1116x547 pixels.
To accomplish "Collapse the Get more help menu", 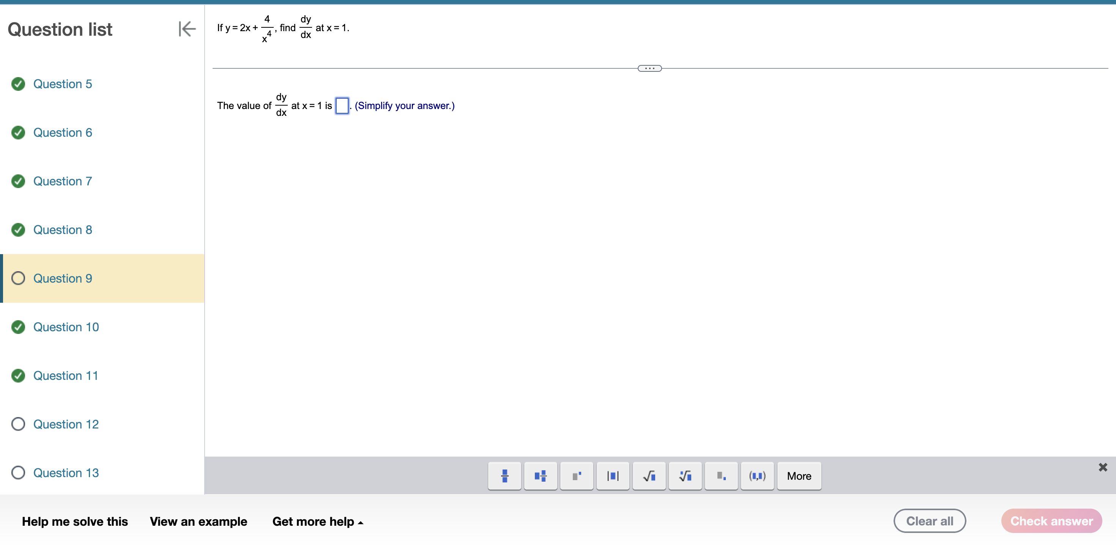I will (318, 522).
